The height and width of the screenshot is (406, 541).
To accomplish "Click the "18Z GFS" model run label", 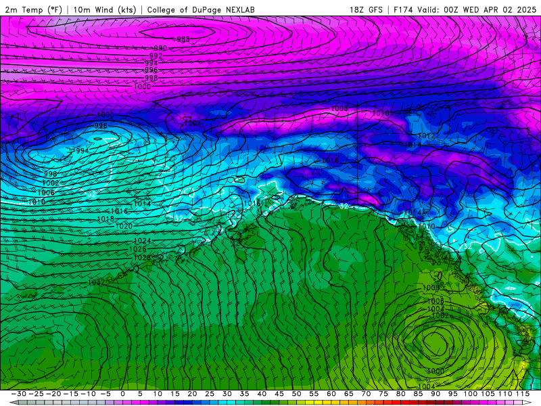I will click(x=366, y=9).
